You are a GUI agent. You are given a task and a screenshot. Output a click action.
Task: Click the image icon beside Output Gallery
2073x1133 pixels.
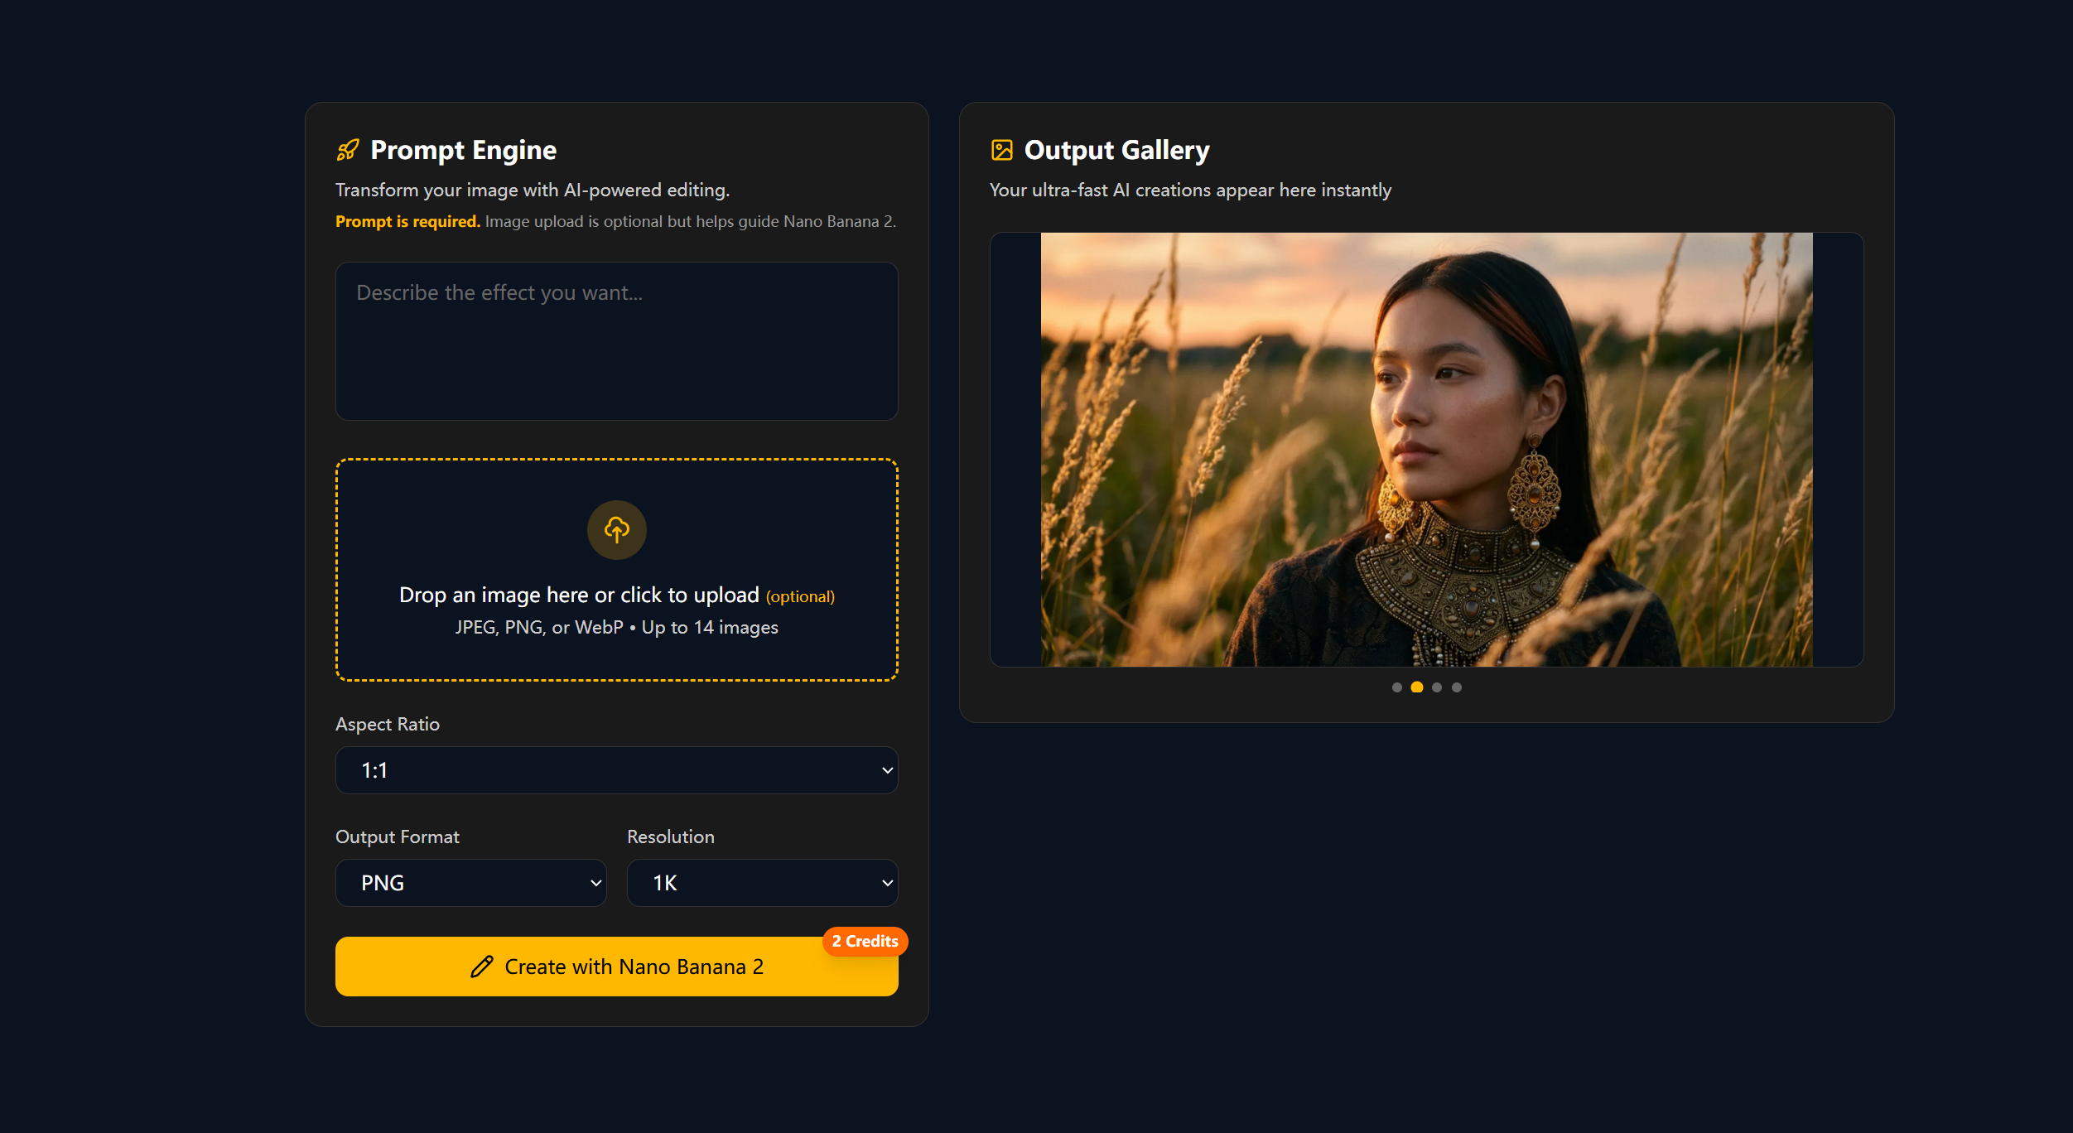(x=1002, y=150)
